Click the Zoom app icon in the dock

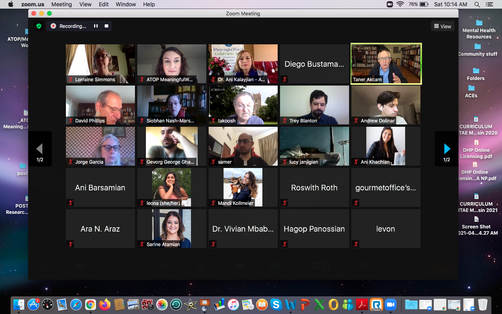pos(390,305)
